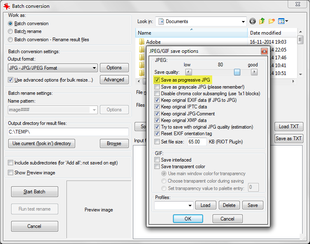Click the go back navigation icon

(253, 21)
